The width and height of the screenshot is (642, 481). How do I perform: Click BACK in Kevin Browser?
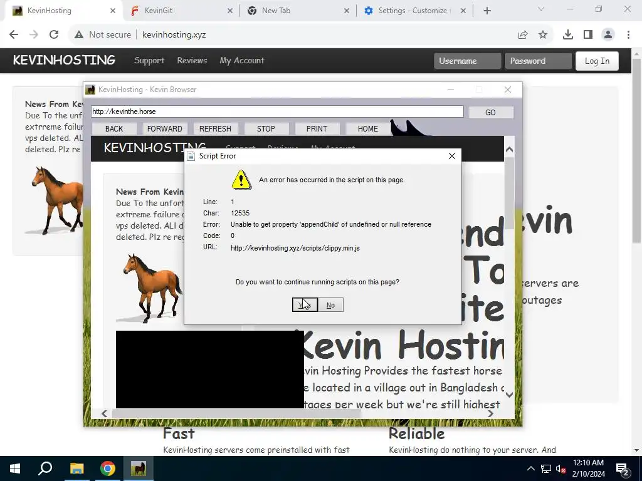pyautogui.click(x=114, y=129)
